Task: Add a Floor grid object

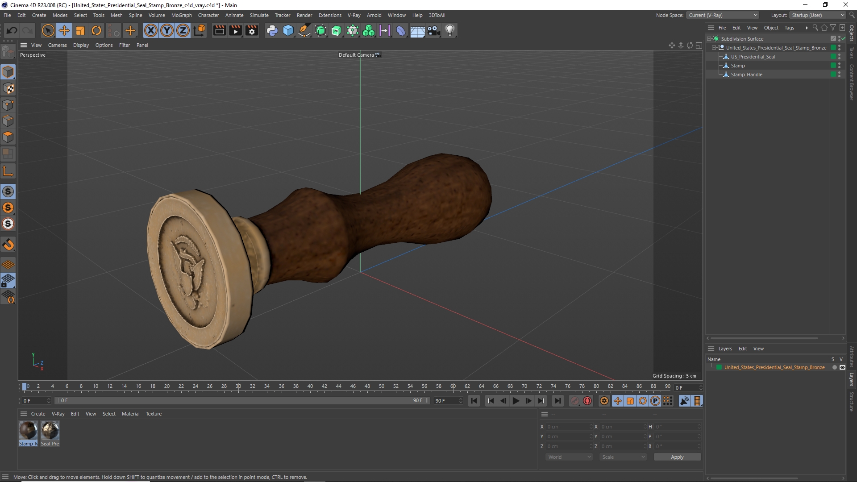Action: click(417, 30)
